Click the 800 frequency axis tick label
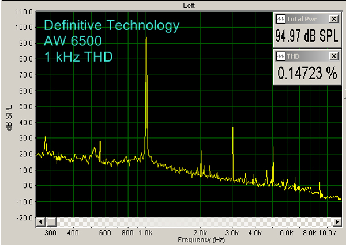This screenshot has height=245, width=346. (127, 233)
